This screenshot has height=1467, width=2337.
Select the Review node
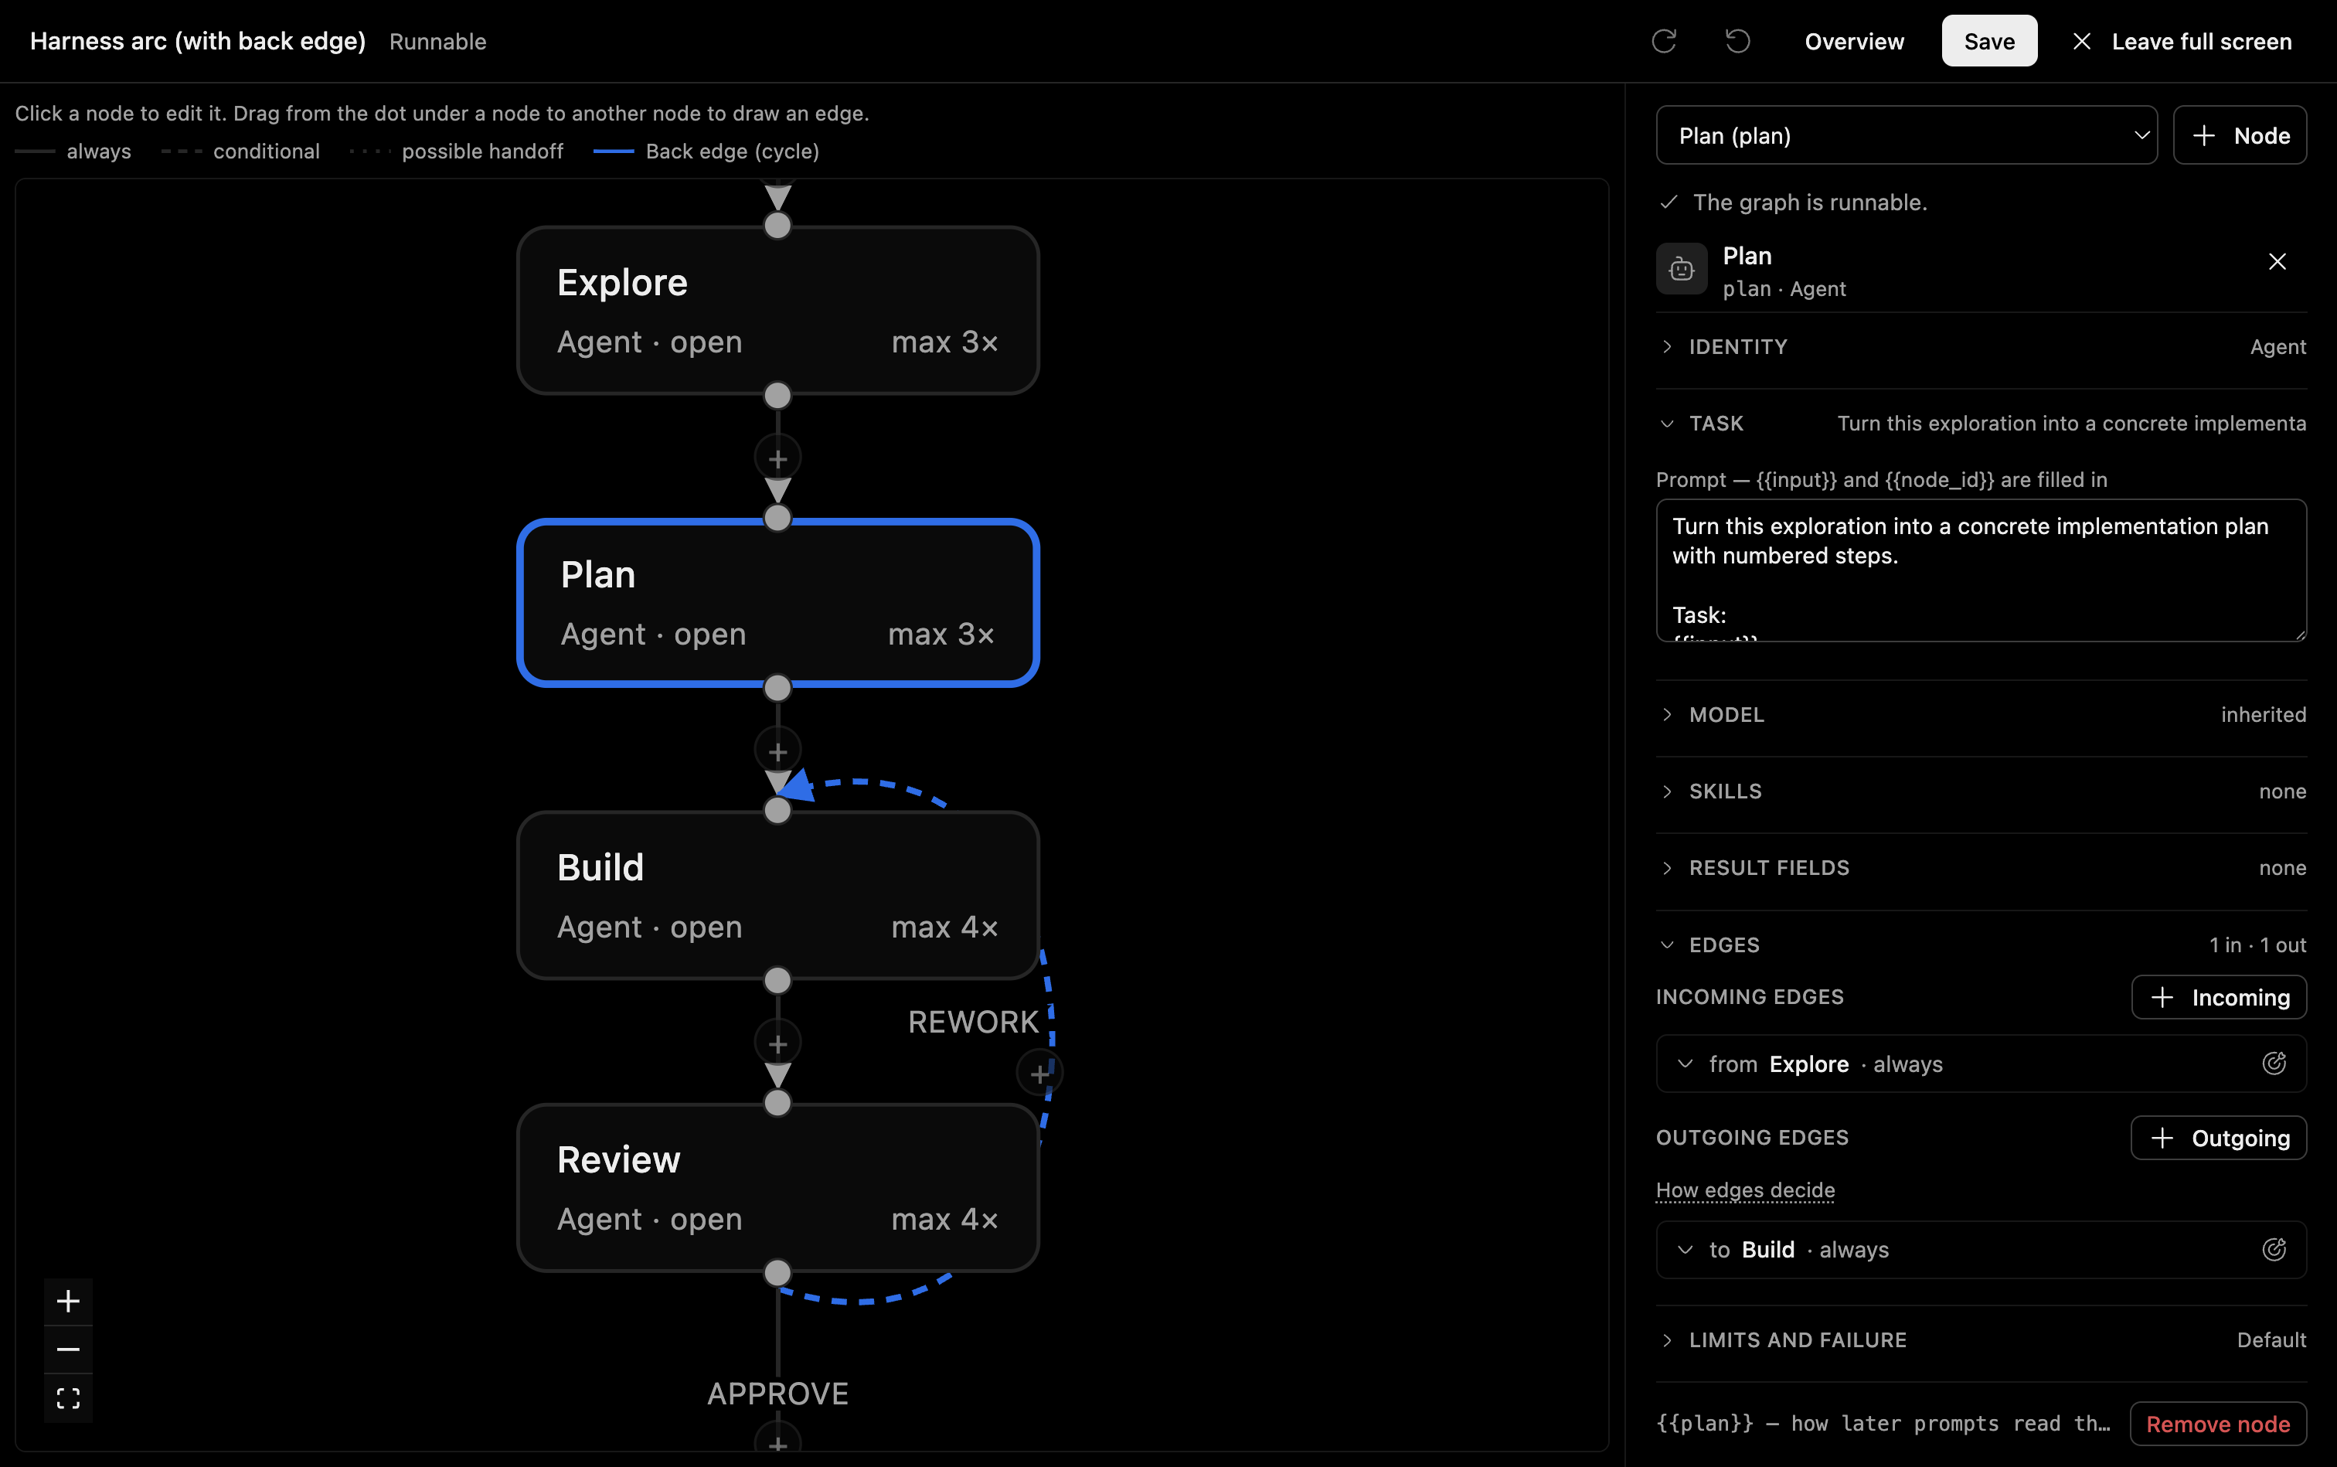[777, 1187]
